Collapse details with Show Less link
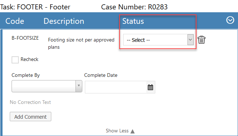The height and width of the screenshot is (136, 238). click(117, 131)
